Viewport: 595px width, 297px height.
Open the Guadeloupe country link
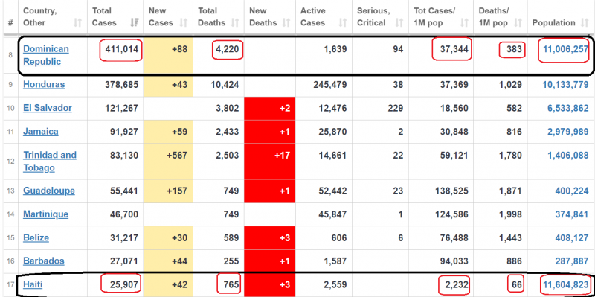click(x=49, y=191)
